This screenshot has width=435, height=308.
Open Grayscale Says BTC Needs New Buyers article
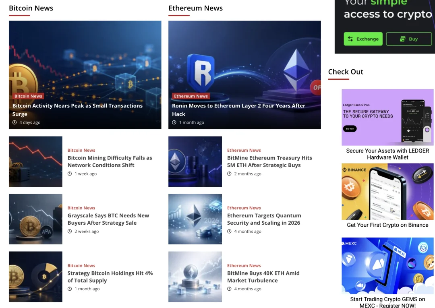(108, 219)
